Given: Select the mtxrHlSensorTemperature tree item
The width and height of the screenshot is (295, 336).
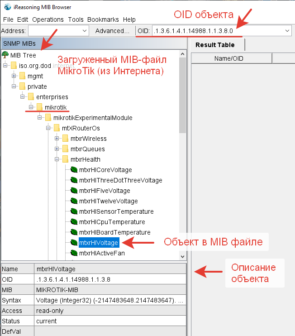Looking at the screenshot, I should (116, 211).
